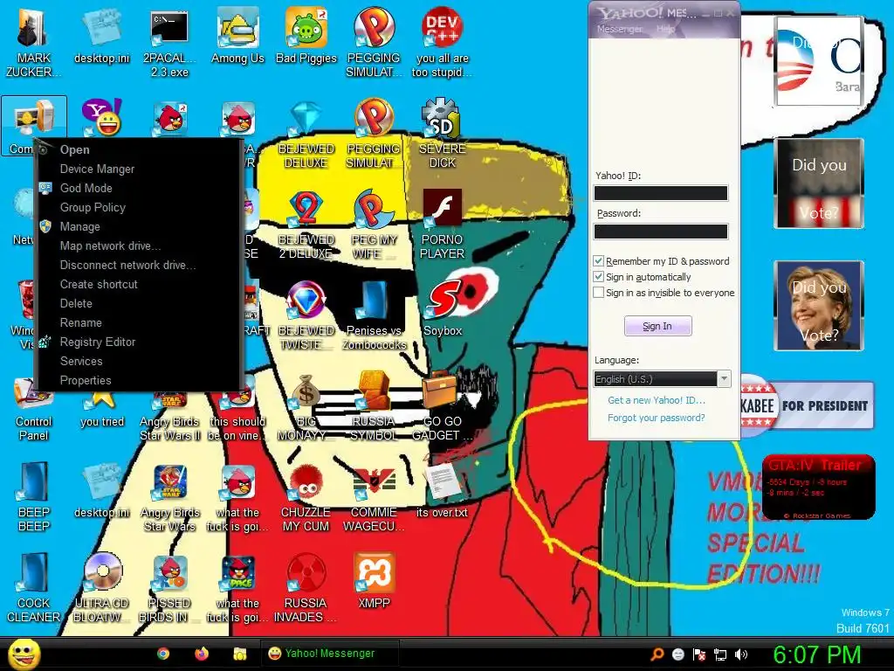
Task: Choose Open in the context menu
Action: click(137, 149)
